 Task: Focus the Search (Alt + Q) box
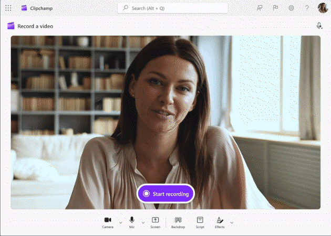(173, 8)
